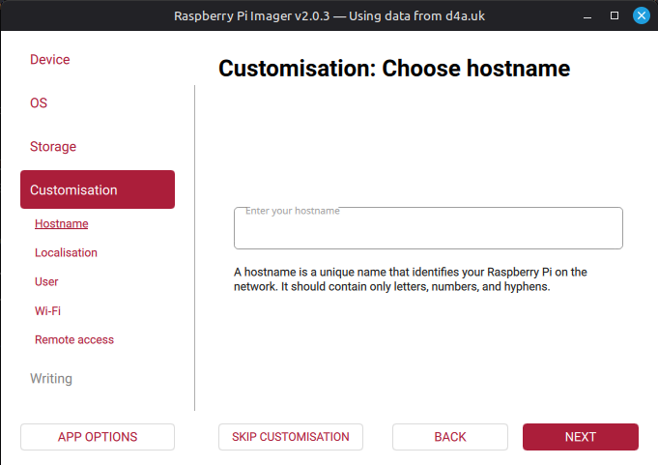Open the Device step in sidebar
Screen dimensions: 658x465
(x=50, y=60)
